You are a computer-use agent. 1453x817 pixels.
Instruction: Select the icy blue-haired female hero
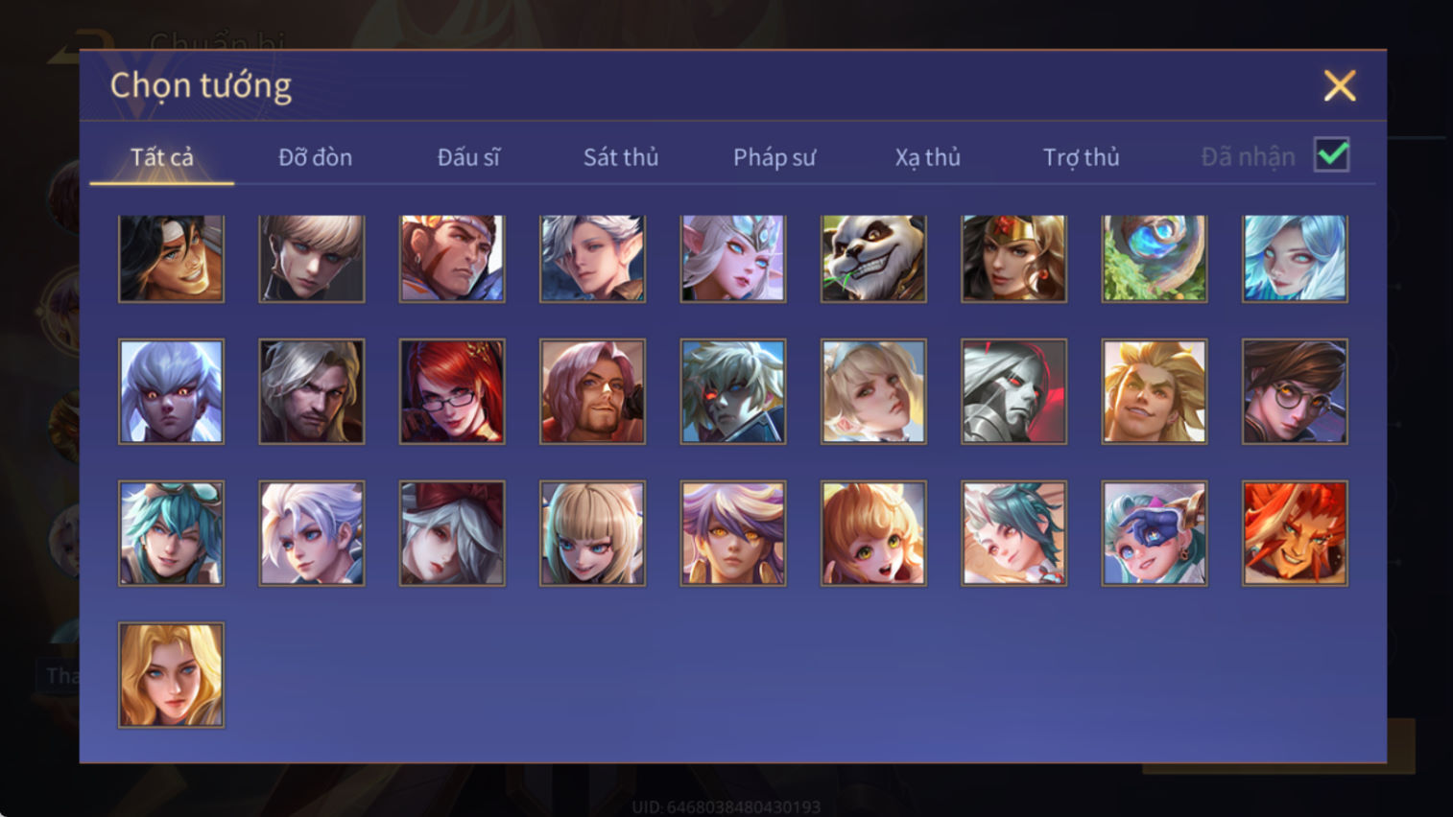point(1295,259)
